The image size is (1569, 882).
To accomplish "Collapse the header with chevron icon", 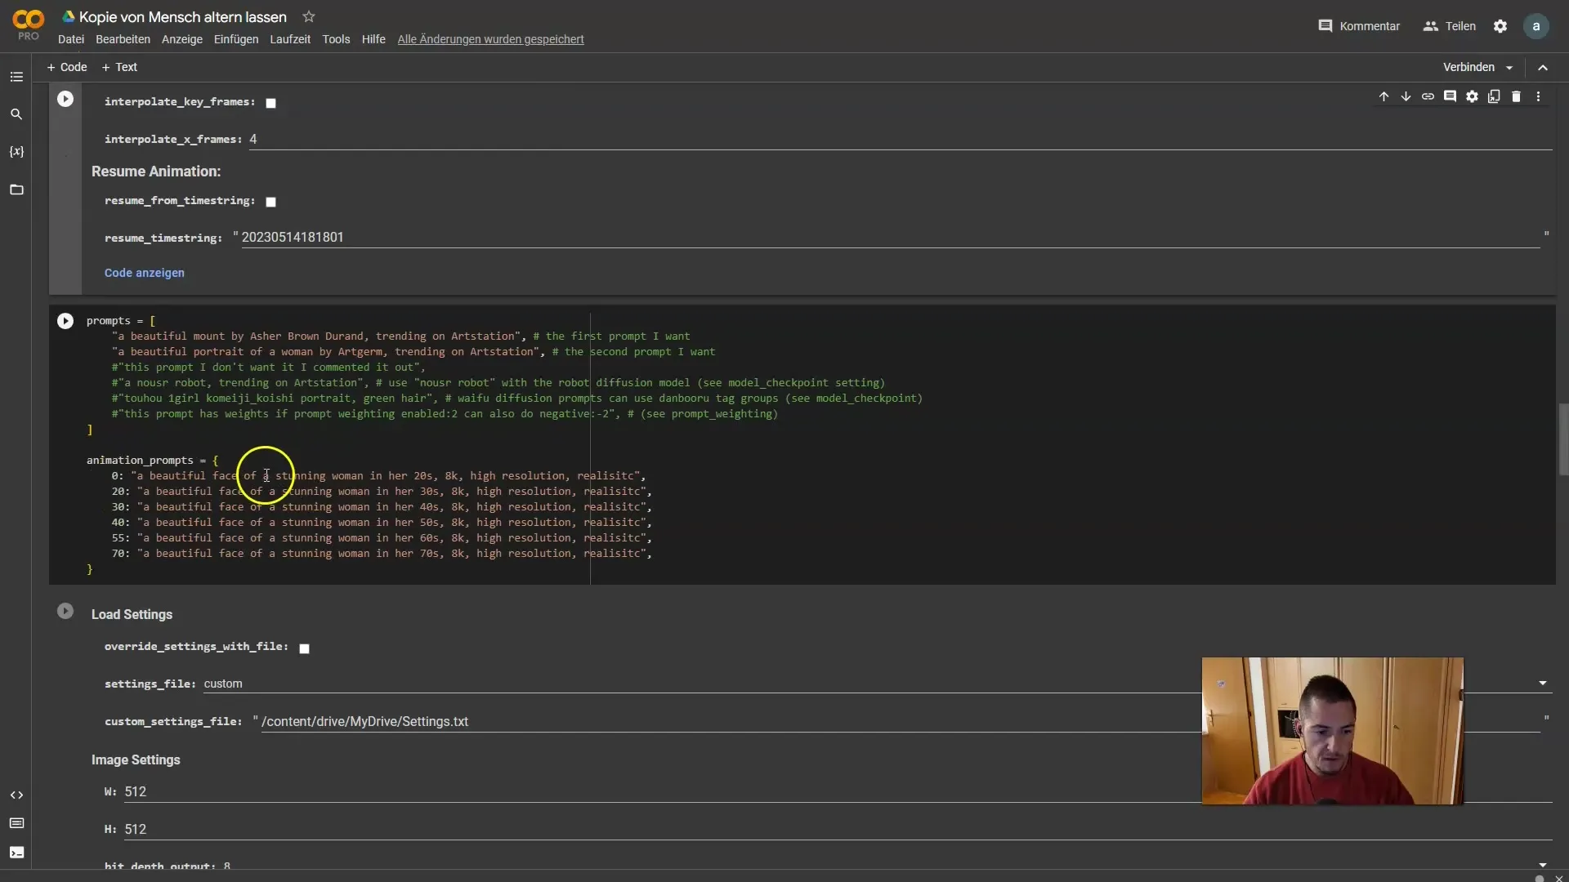I will pyautogui.click(x=1543, y=68).
